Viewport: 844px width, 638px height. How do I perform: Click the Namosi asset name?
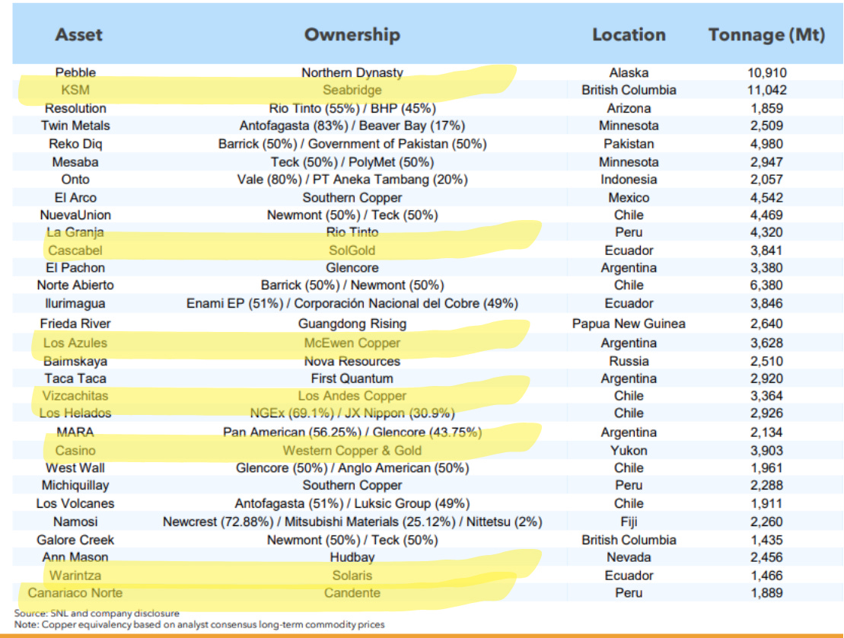point(75,522)
